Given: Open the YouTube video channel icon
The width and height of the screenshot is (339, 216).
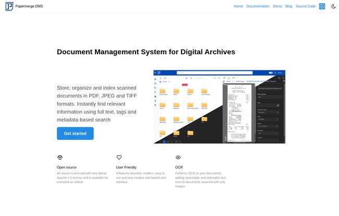Looking at the screenshot, I should tap(322, 6).
